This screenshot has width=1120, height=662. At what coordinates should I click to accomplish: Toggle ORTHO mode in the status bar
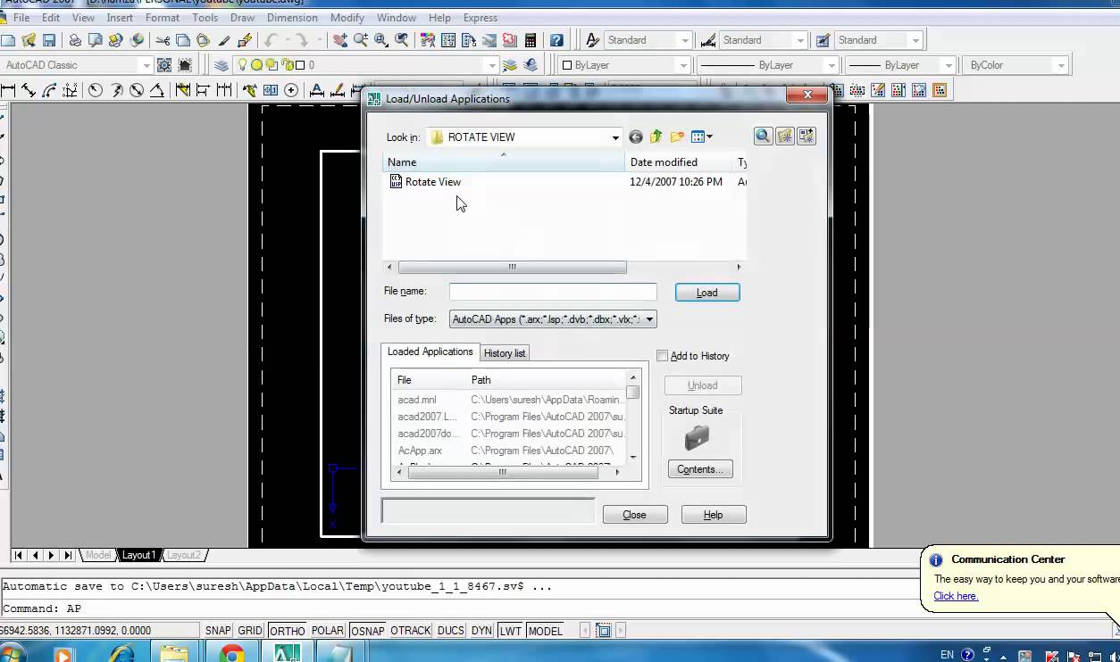tap(286, 630)
